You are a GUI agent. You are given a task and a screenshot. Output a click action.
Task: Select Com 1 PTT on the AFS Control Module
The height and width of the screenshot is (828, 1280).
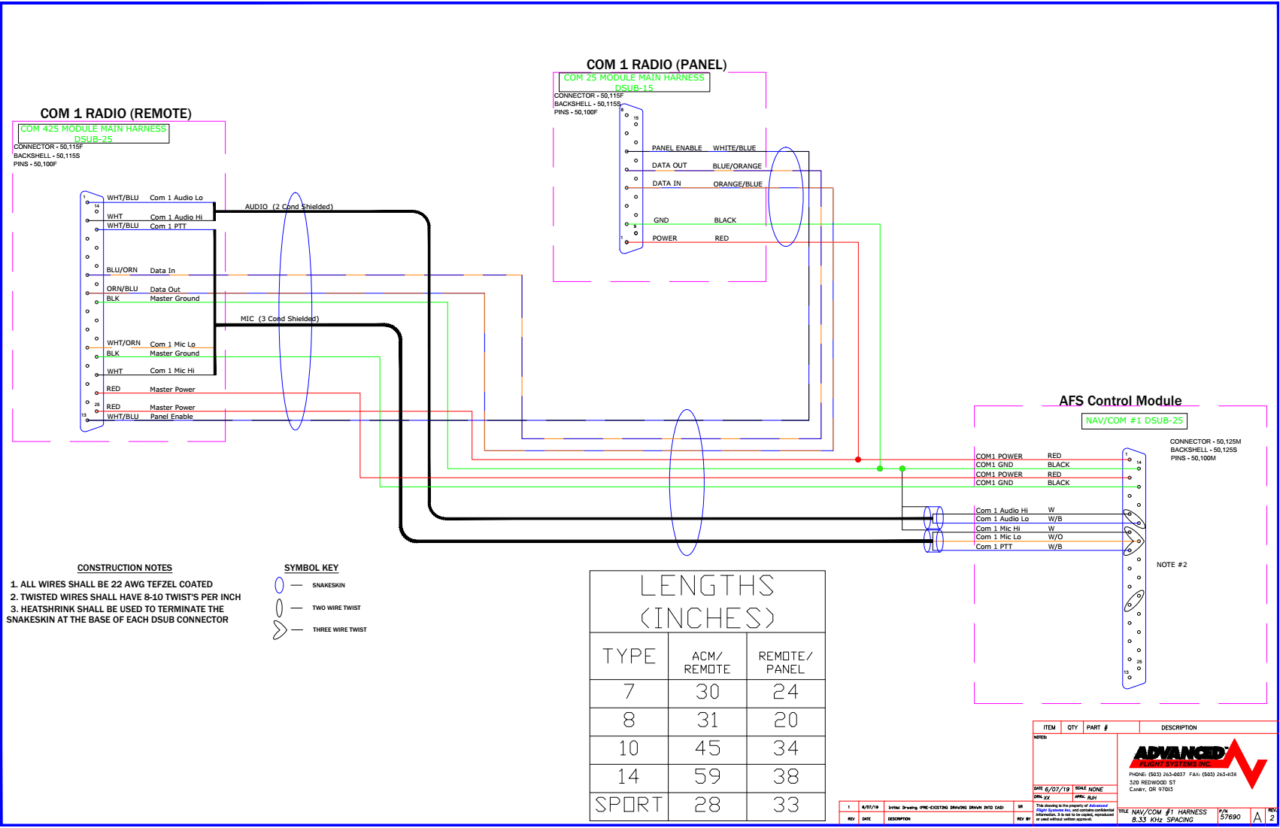click(x=994, y=547)
